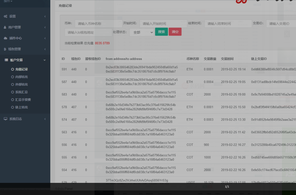
Task: Click the 币种 name input field
Action: 98,23
